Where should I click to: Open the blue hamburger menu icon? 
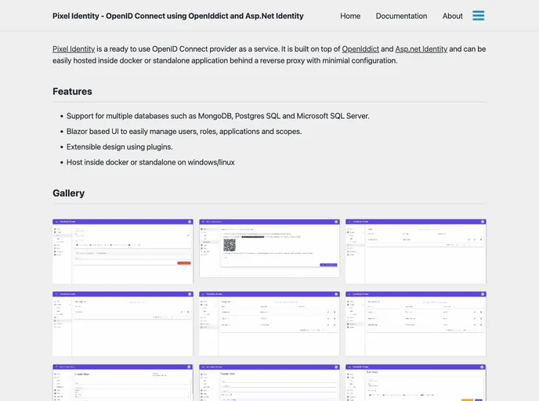tap(478, 16)
